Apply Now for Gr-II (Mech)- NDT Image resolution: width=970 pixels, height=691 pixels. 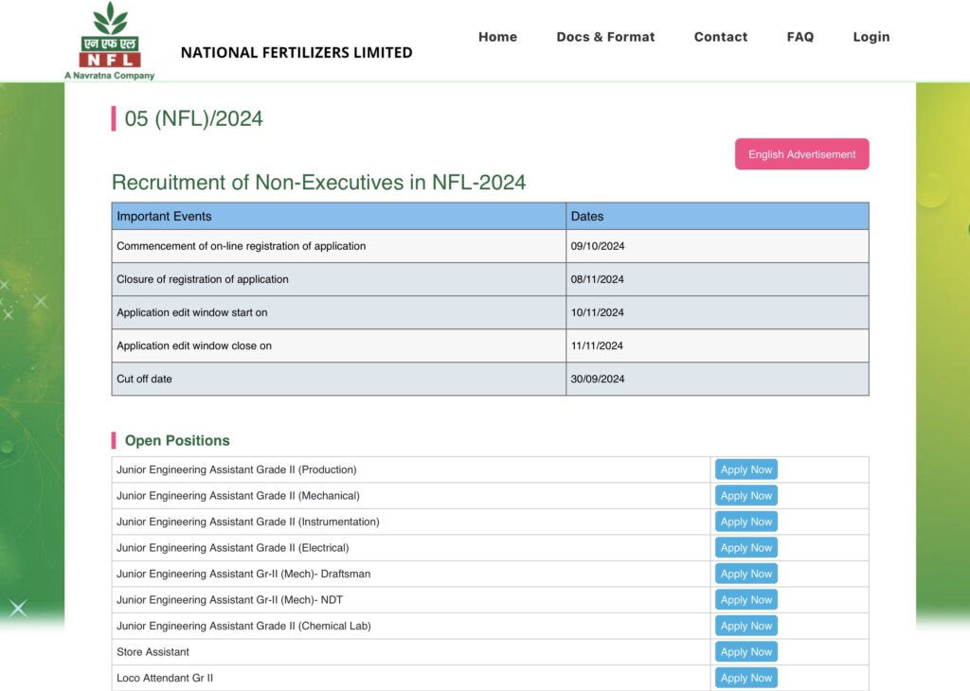[x=746, y=599]
